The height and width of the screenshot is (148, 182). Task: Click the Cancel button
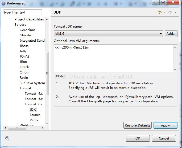164,138
